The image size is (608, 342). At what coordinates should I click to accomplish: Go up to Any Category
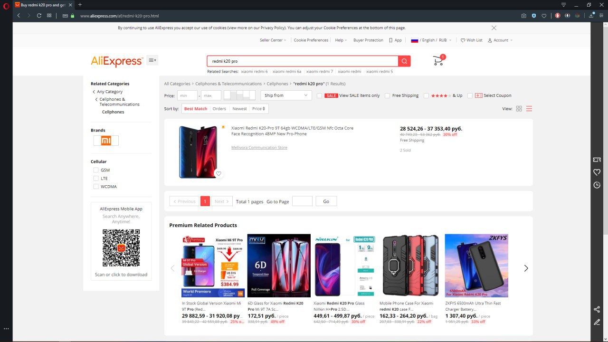[110, 92]
